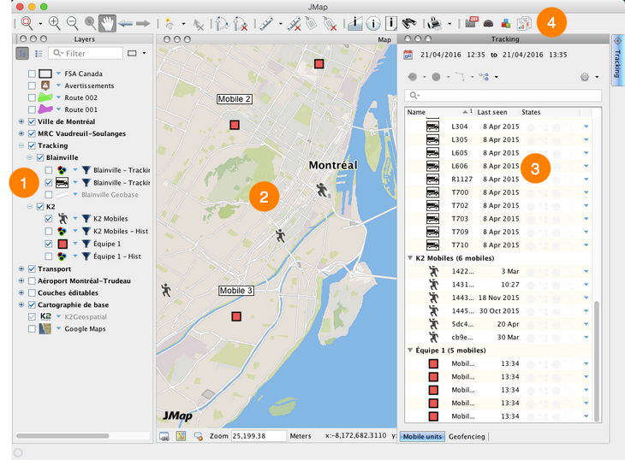Click the clear selection cursor icon
The height and width of the screenshot is (460, 625).
point(198,24)
